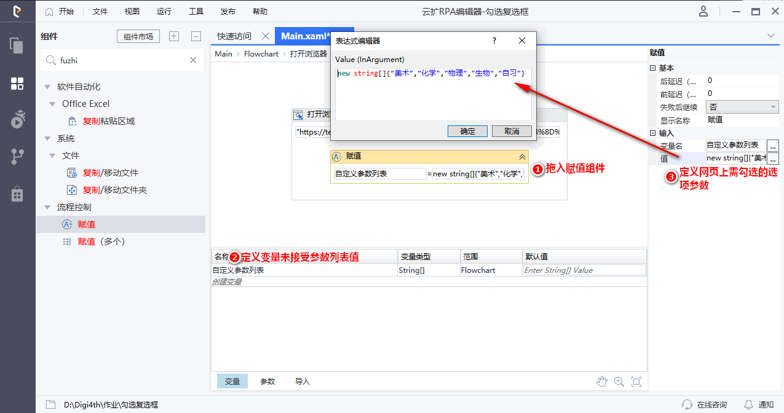Open the 运行 menu
784x413 pixels.
(x=164, y=11)
